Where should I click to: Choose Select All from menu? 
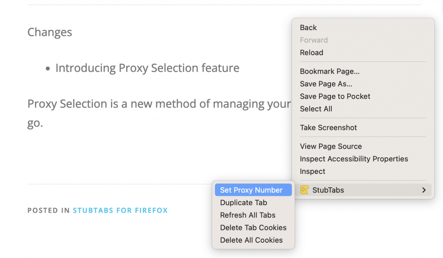316,109
